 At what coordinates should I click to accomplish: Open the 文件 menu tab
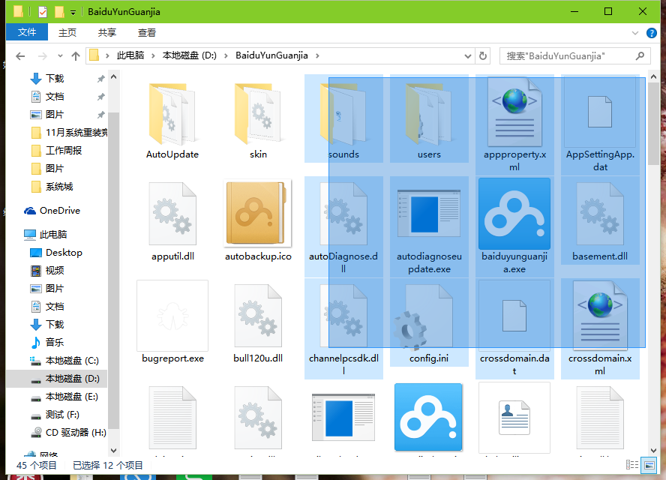27,32
